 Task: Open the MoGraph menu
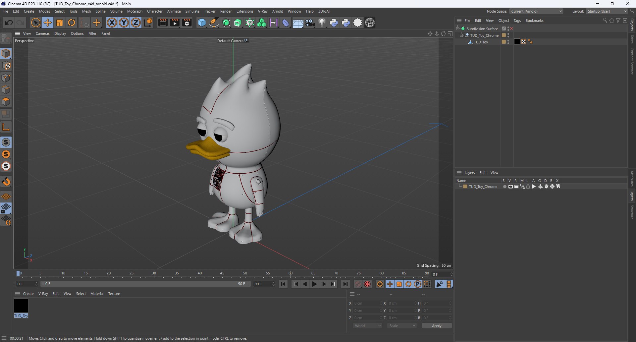[135, 11]
